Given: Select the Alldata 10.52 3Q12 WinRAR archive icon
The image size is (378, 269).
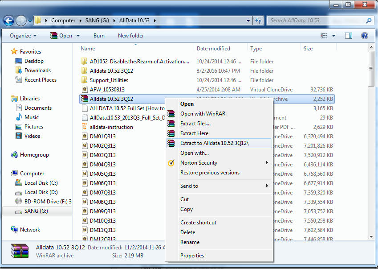Looking at the screenshot, I should (85, 99).
